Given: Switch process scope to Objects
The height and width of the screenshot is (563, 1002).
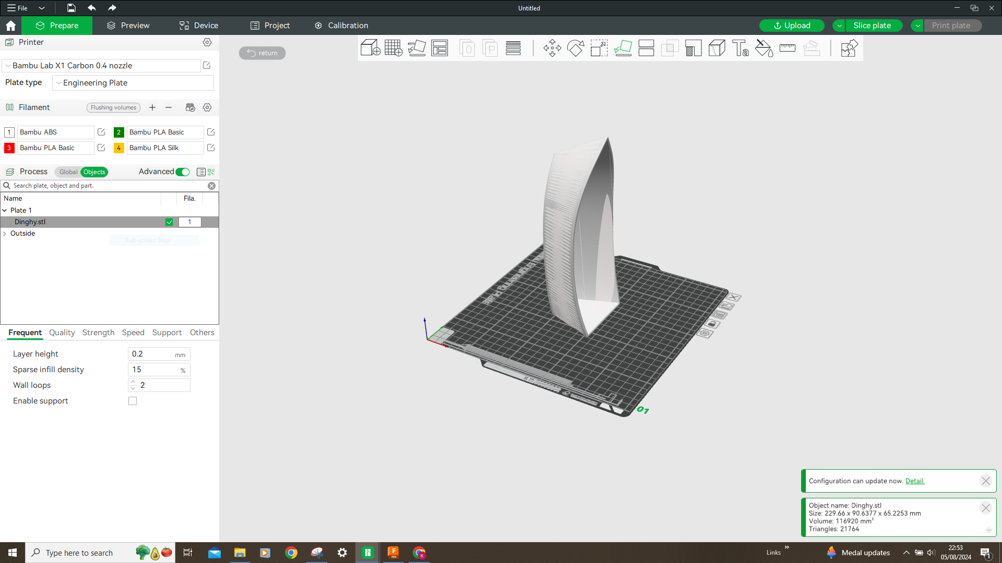Looking at the screenshot, I should pyautogui.click(x=94, y=172).
